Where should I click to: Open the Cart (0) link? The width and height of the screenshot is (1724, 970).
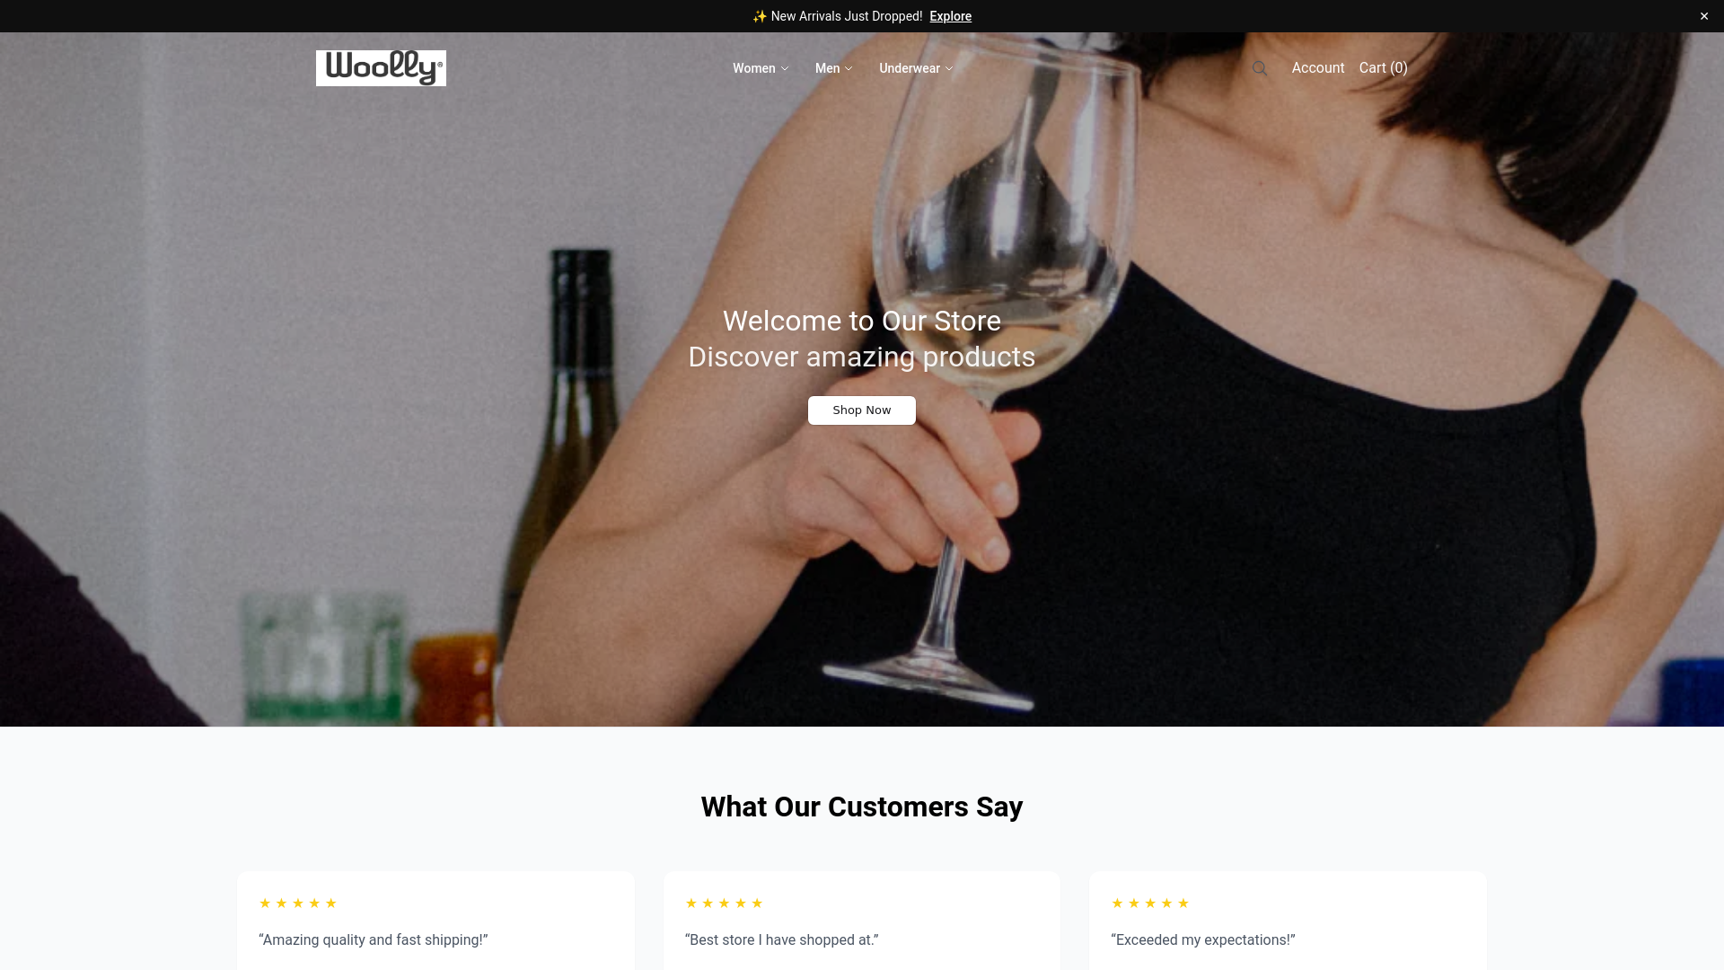point(1383,68)
